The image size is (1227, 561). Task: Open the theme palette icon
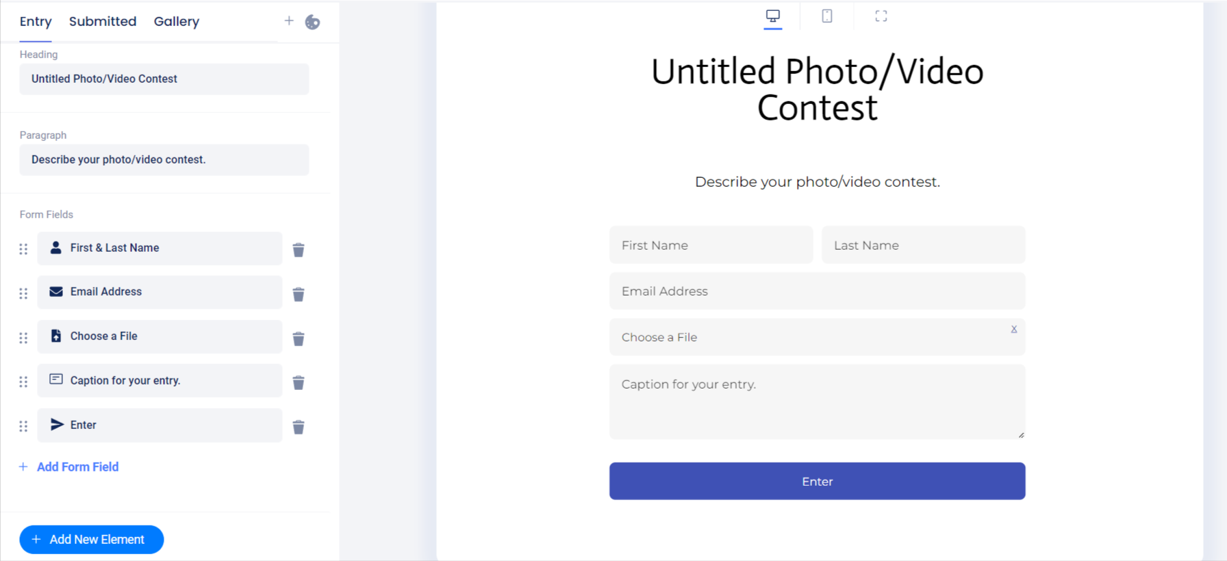click(x=312, y=22)
